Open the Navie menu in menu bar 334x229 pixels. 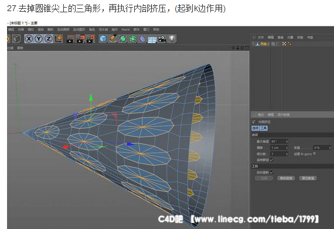click(x=125, y=29)
